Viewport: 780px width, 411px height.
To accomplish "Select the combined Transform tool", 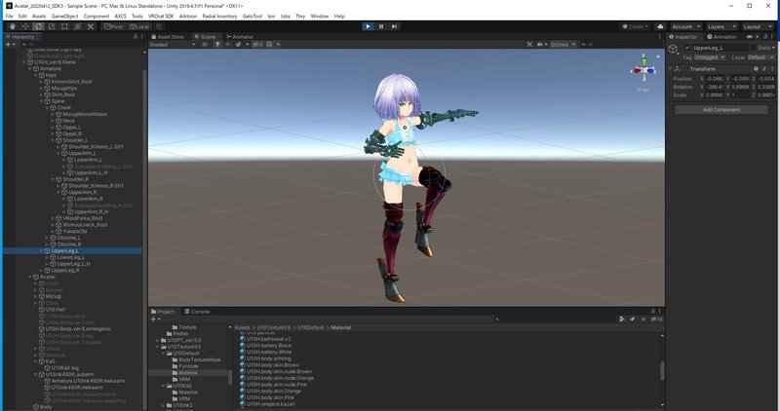I will coord(77,26).
